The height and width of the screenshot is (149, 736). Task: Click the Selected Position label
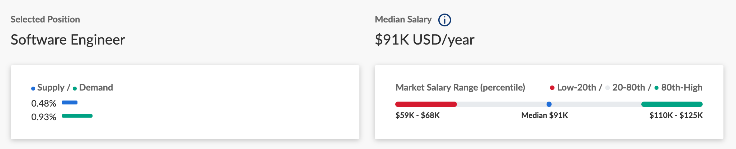click(45, 19)
